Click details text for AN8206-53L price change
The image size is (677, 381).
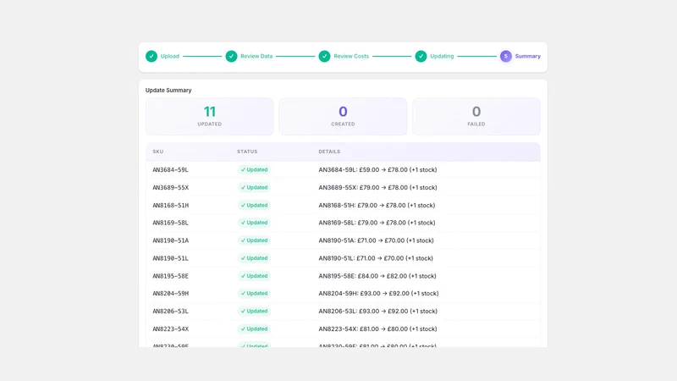click(377, 311)
